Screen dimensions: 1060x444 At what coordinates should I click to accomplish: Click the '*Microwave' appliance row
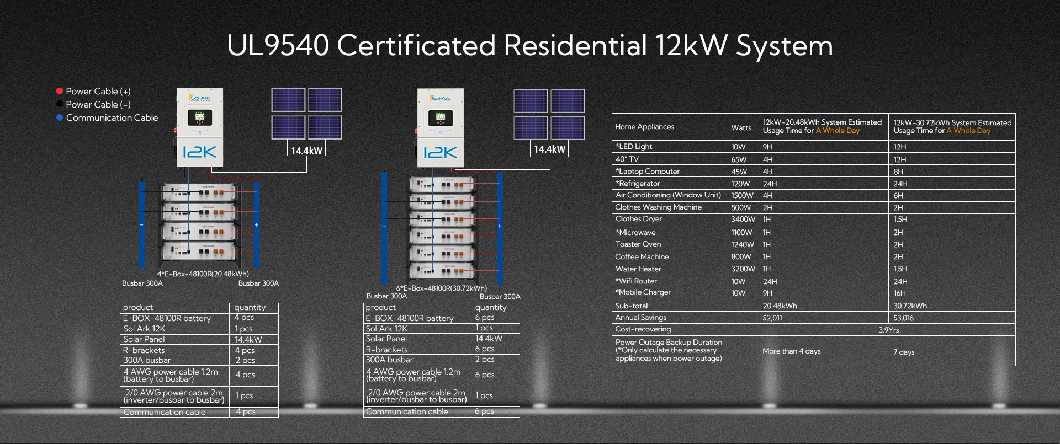pyautogui.click(x=814, y=232)
